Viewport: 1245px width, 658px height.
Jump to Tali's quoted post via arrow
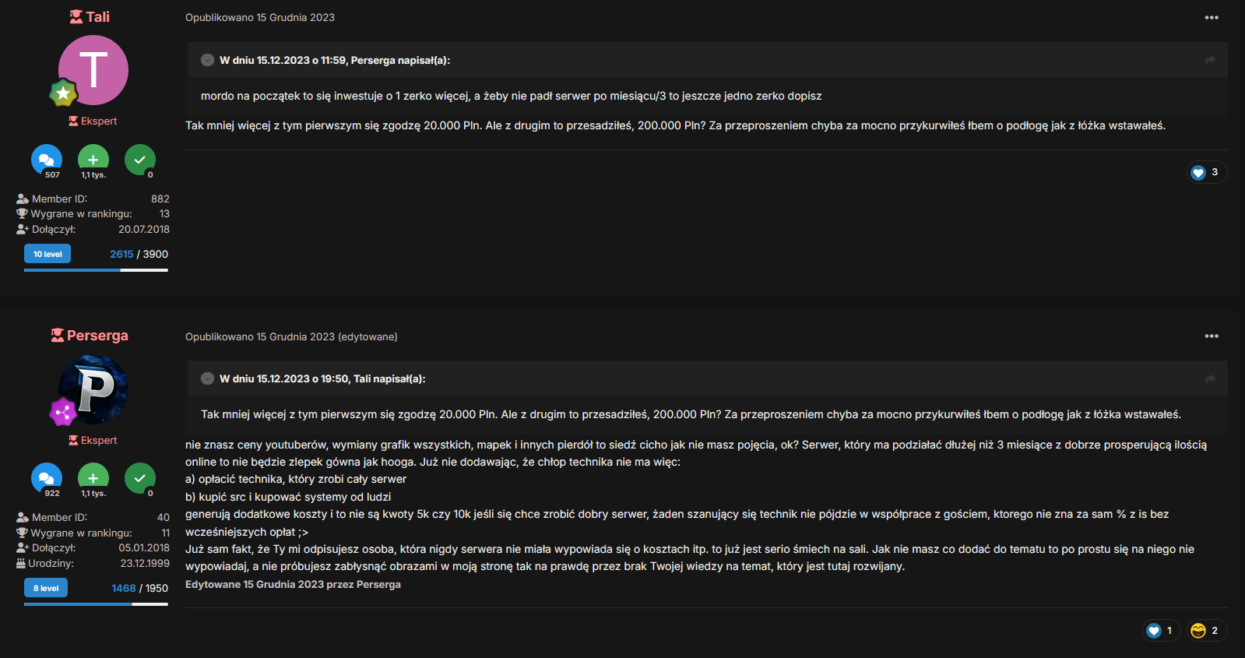click(x=1210, y=379)
